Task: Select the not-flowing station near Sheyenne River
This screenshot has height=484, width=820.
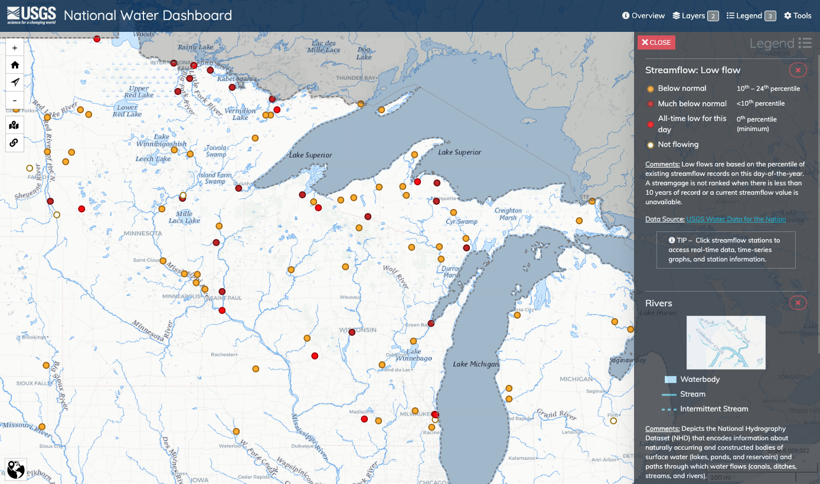Action: coord(30,168)
